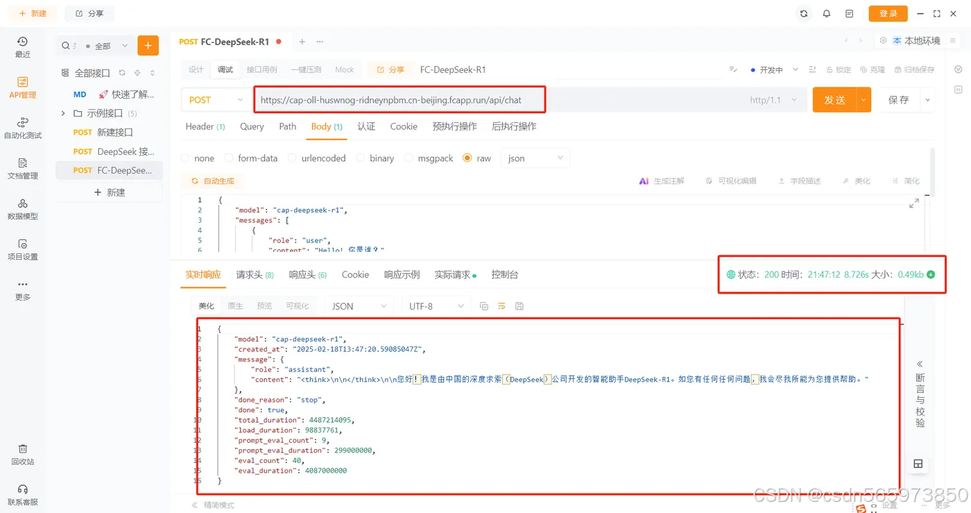Viewport: 971px width, 513px height.
Task: Click the 新建 button at top left
Action: click(x=33, y=13)
